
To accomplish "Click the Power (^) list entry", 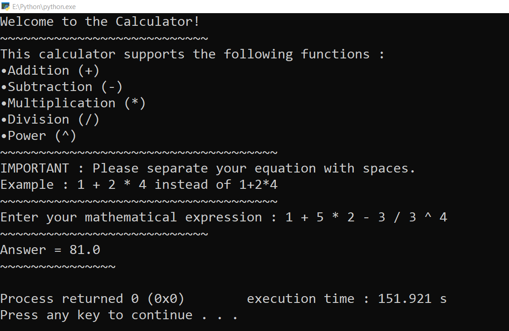I will (39, 135).
